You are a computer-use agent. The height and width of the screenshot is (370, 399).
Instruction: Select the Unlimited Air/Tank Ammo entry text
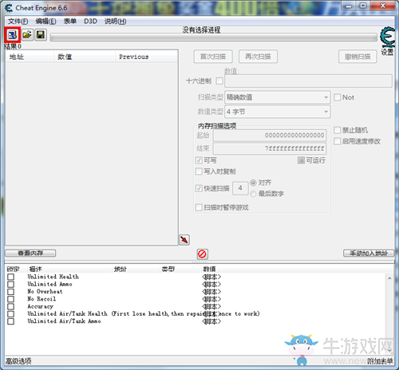click(x=64, y=321)
